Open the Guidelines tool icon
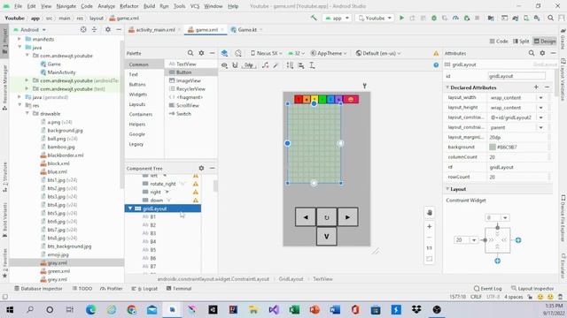This screenshot has width=567, height=318. pos(312,65)
